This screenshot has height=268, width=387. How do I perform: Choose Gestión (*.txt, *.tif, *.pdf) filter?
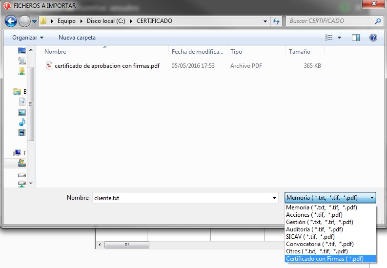(330, 222)
